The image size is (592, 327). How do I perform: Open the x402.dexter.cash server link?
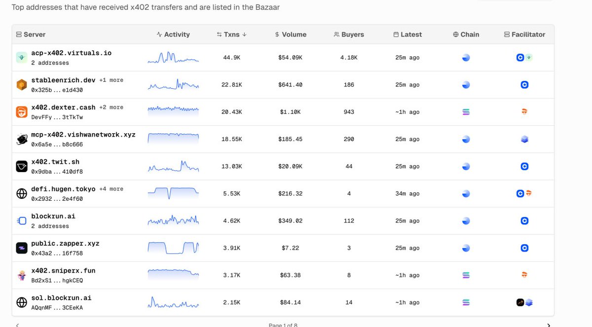(x=63, y=107)
